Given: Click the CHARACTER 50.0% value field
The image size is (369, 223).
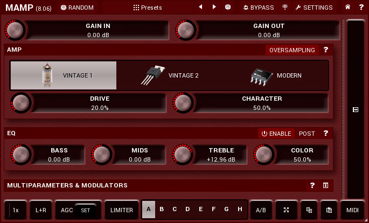Looking at the screenshot, I should [262, 103].
